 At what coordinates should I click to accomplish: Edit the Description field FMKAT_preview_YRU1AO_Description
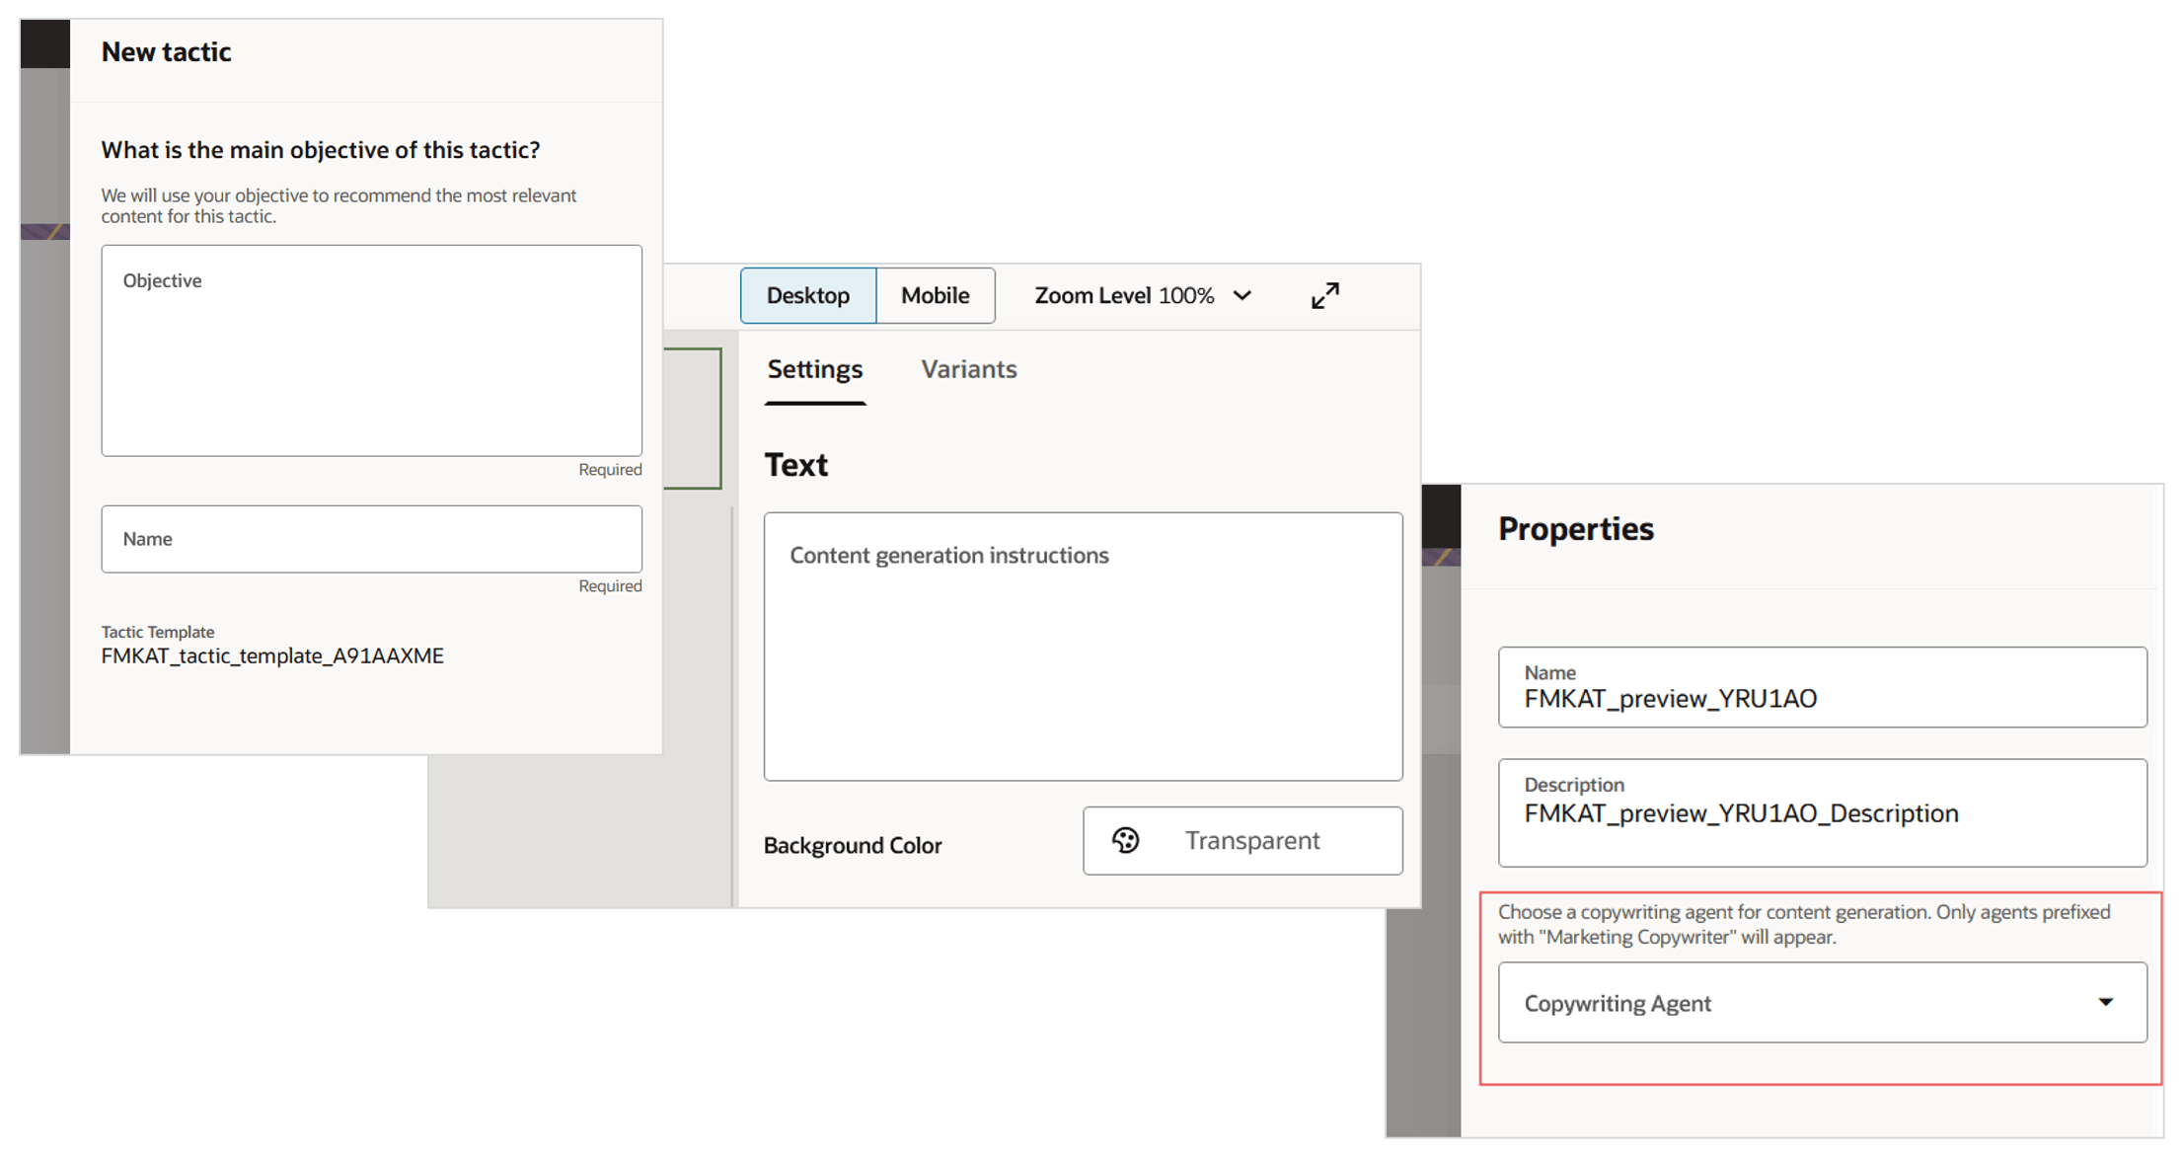pyautogui.click(x=1821, y=813)
